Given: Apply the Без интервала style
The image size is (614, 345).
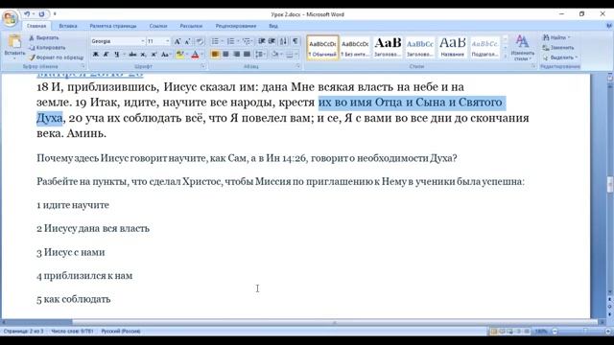Looking at the screenshot, I should coord(355,48).
